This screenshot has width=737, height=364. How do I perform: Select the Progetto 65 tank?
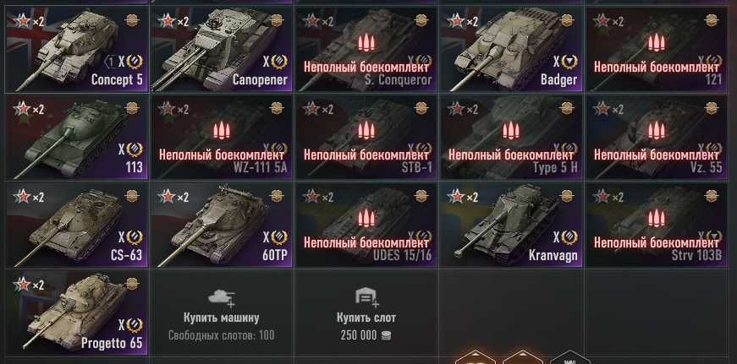(x=77, y=312)
